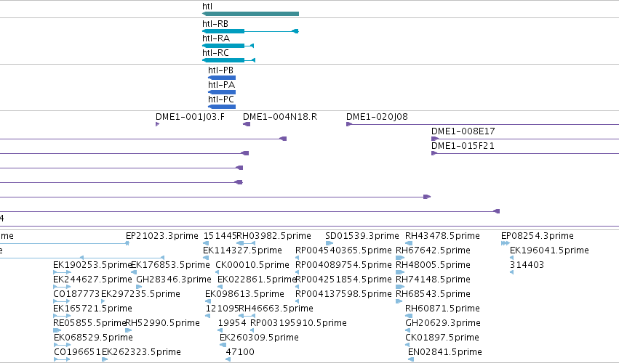Click GH20629.3prime EST label

click(x=443, y=323)
